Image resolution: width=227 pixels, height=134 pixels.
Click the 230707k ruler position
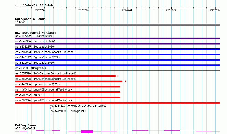click(127, 10)
